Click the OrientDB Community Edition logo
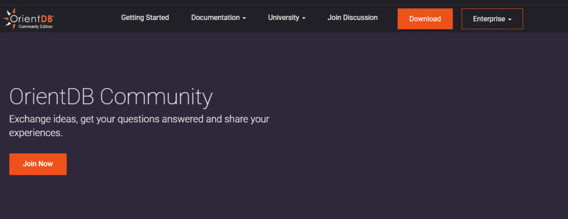568x219 pixels. pos(29,19)
